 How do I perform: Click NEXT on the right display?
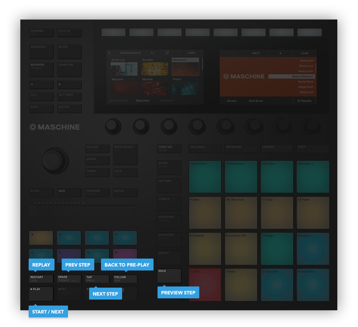coord(256,53)
